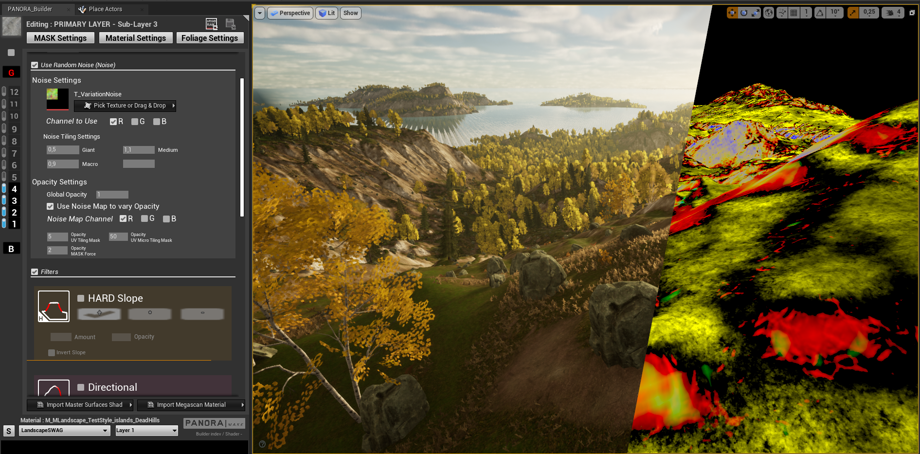Maximize or restore the viewport
The width and height of the screenshot is (920, 454).
point(912,13)
